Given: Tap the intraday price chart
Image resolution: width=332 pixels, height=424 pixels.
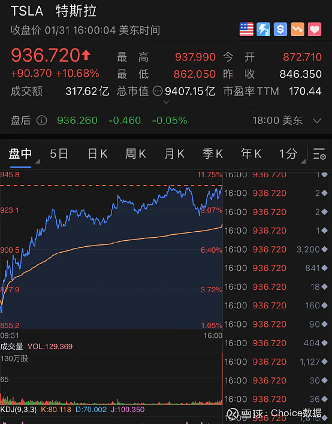Looking at the screenshot, I should [x=111, y=250].
